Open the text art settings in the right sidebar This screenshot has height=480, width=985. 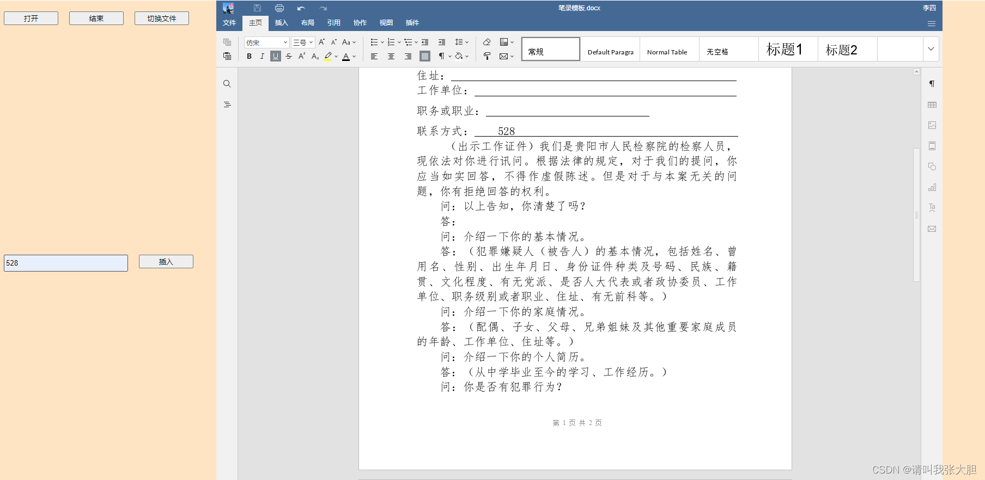(x=932, y=208)
